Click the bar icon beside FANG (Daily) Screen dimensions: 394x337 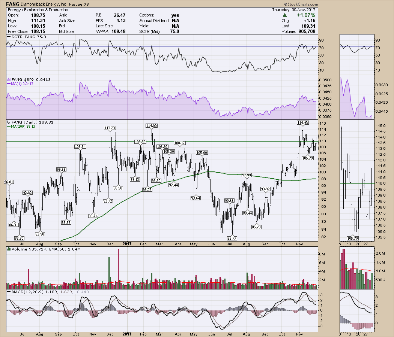9,122
